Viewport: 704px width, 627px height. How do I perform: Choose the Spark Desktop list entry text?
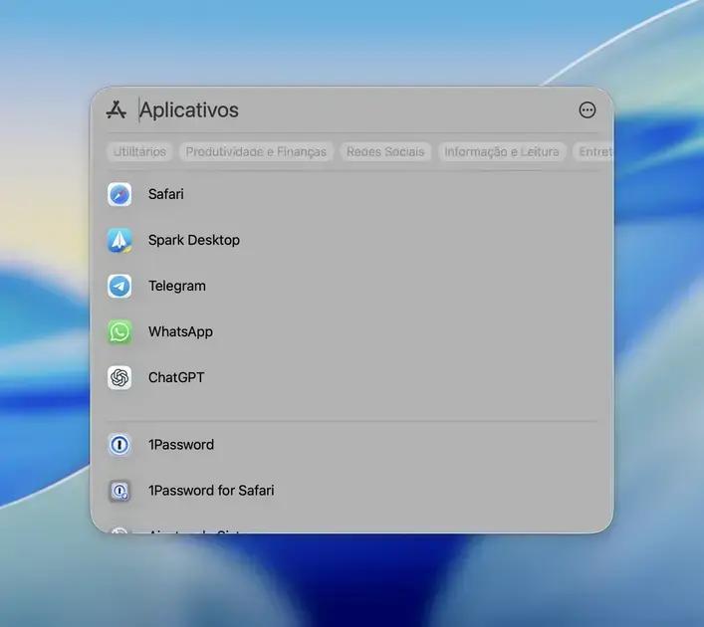point(194,240)
